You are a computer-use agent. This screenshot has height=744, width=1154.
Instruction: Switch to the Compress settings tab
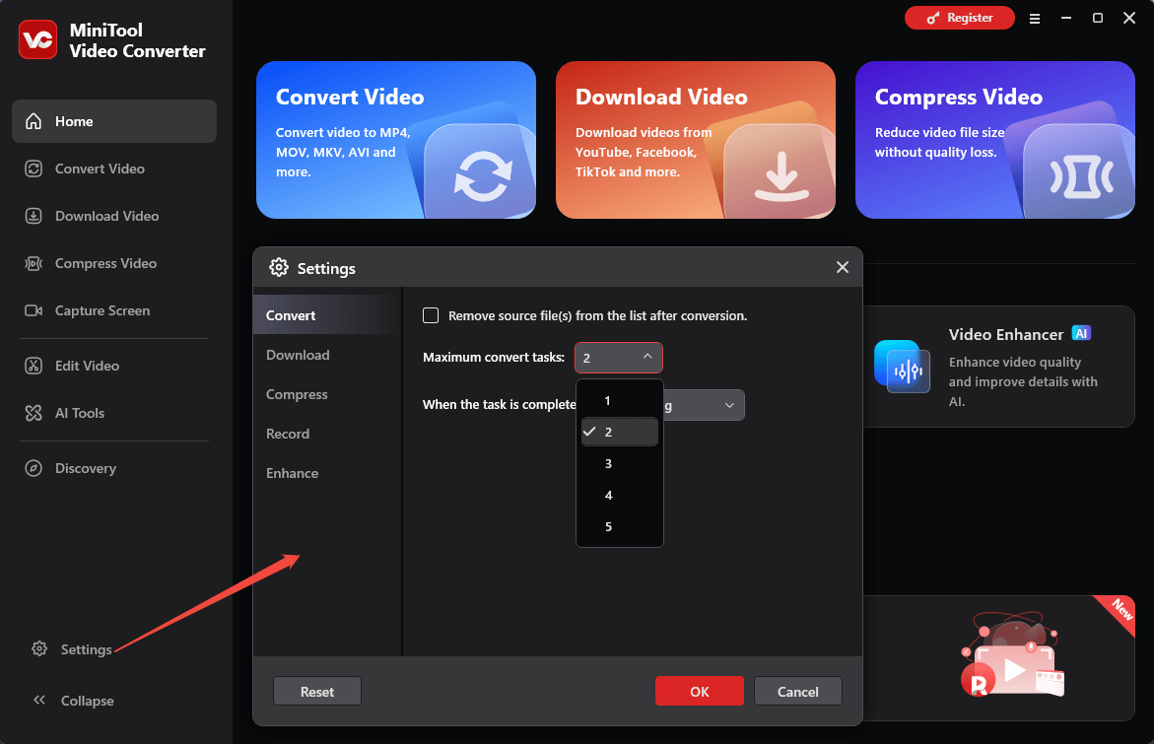coord(327,394)
